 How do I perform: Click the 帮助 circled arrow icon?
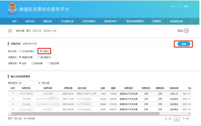pyautogui.click(x=186, y=31)
